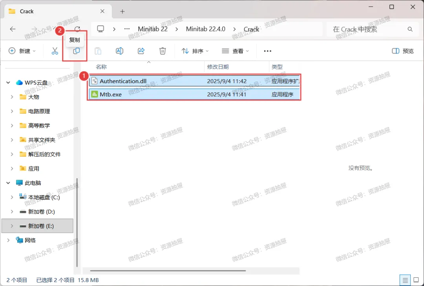424x286 pixels.
Task: Open the three-dot See more menu
Action: tap(267, 51)
